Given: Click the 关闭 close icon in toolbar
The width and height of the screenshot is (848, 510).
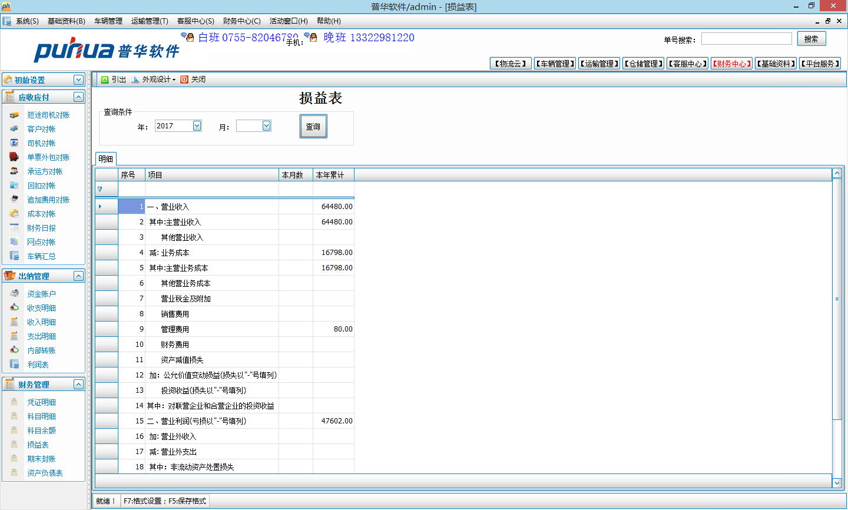Looking at the screenshot, I should (184, 80).
